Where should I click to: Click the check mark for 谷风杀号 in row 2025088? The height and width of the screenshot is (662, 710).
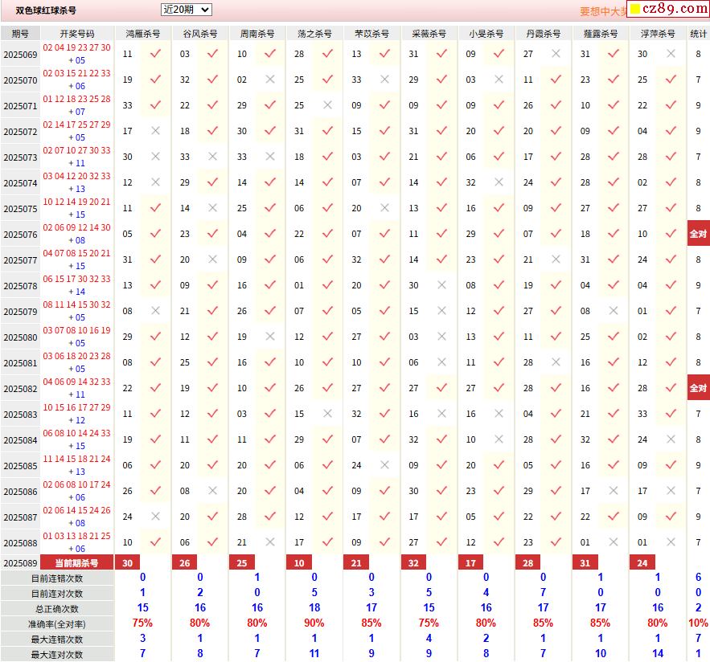coord(212,541)
